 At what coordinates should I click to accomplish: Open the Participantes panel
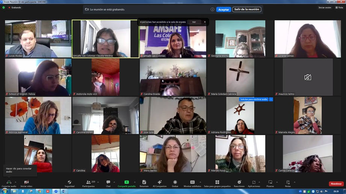click(89, 184)
